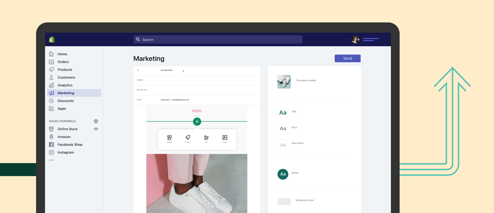Screen dimensions: 494x213
Task: Click the Instagram logo icon
Action: point(51,152)
